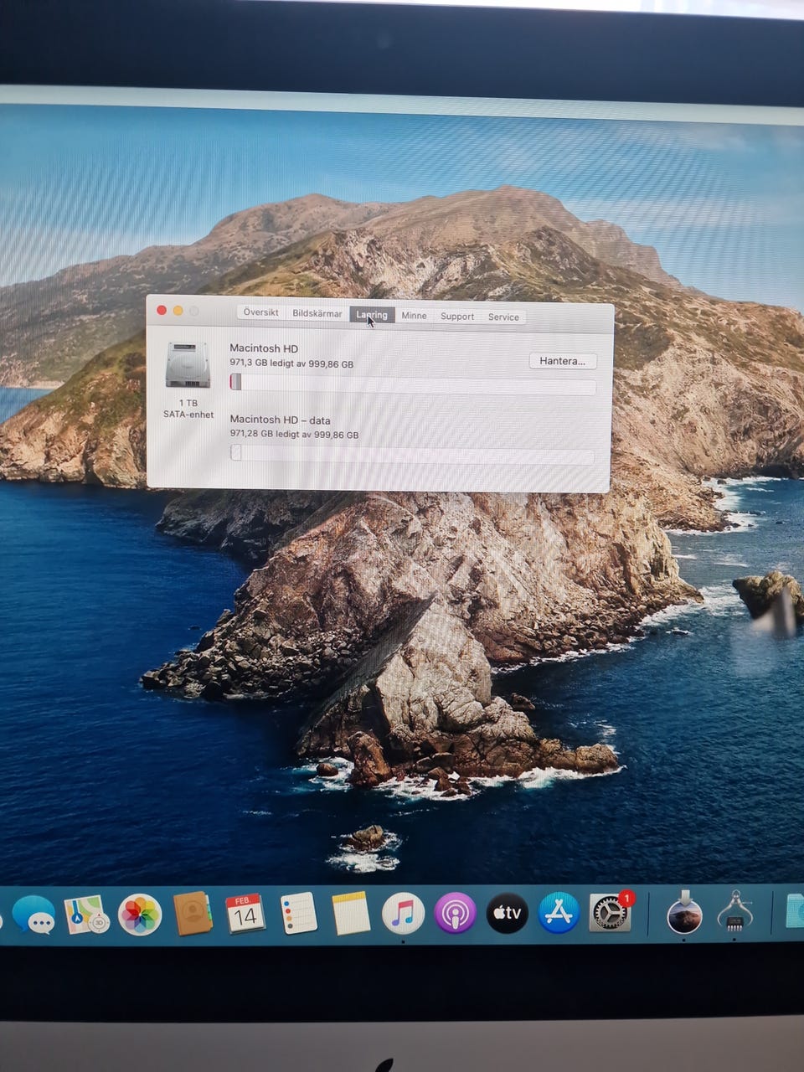The height and width of the screenshot is (1072, 804).
Task: Open System Information from the Dock
Action: tap(735, 912)
